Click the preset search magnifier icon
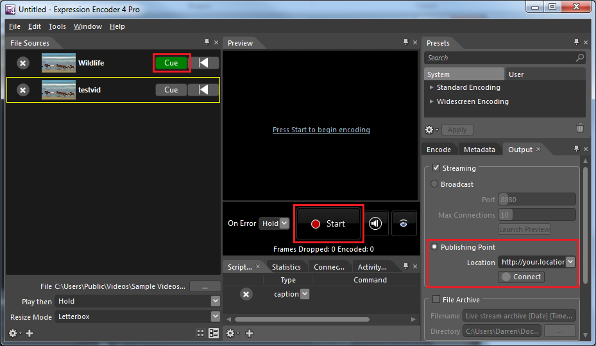 (x=580, y=58)
